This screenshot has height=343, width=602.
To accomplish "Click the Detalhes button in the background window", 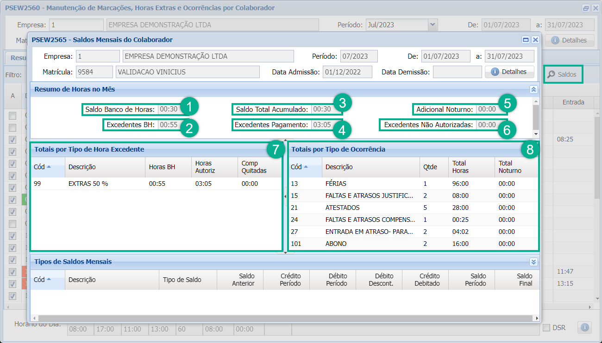I will click(569, 40).
